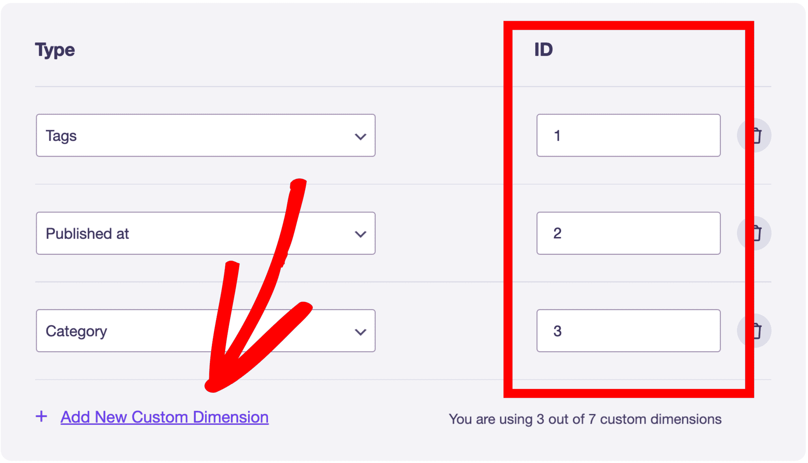
Task: Click the ID input showing 3
Action: pos(628,331)
